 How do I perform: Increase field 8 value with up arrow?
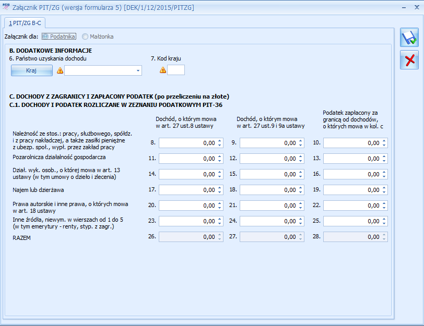tap(219, 141)
